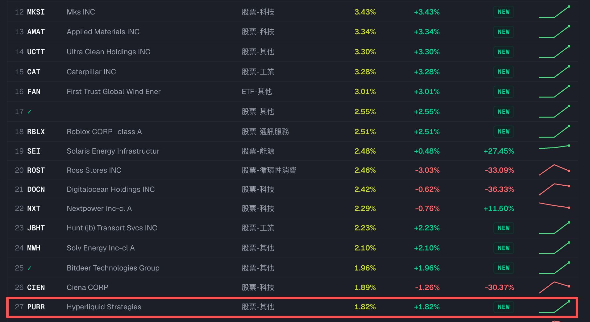This screenshot has width=590, height=322.
Task: Click the SEI flat green sparkline
Action: [554, 147]
